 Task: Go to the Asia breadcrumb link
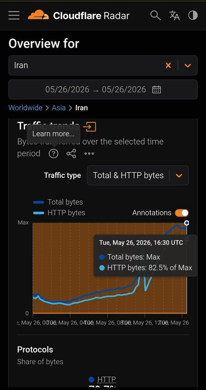coord(59,108)
